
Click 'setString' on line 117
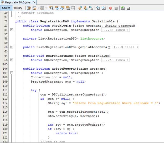click(64, 116)
